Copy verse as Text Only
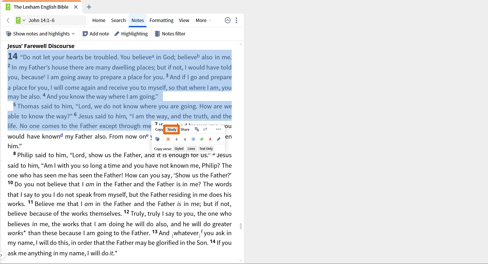Screen dimensions: 488x264 [206, 149]
